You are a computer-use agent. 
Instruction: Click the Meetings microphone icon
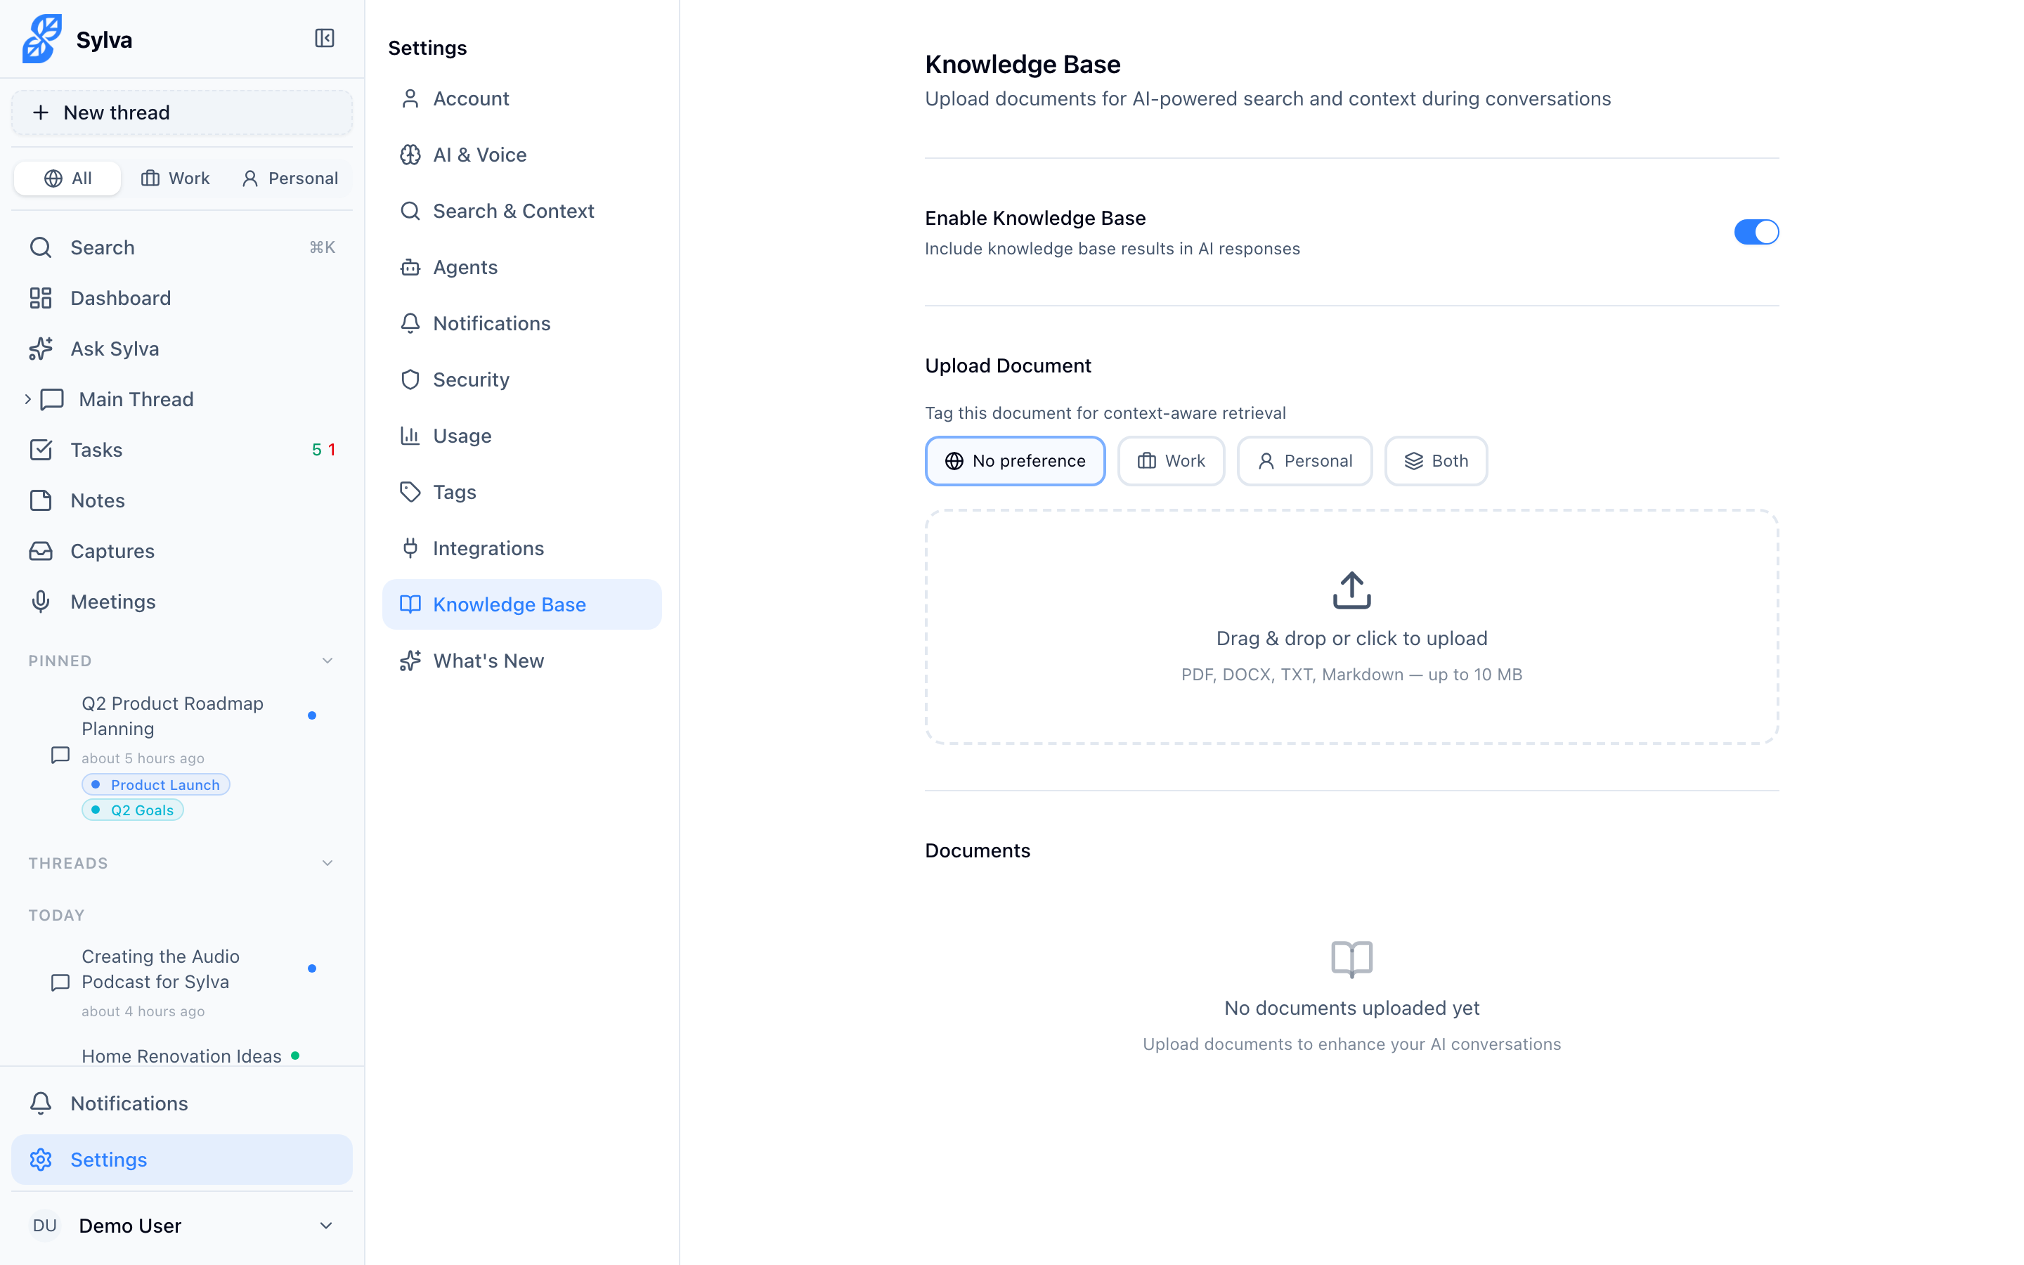pyautogui.click(x=41, y=602)
